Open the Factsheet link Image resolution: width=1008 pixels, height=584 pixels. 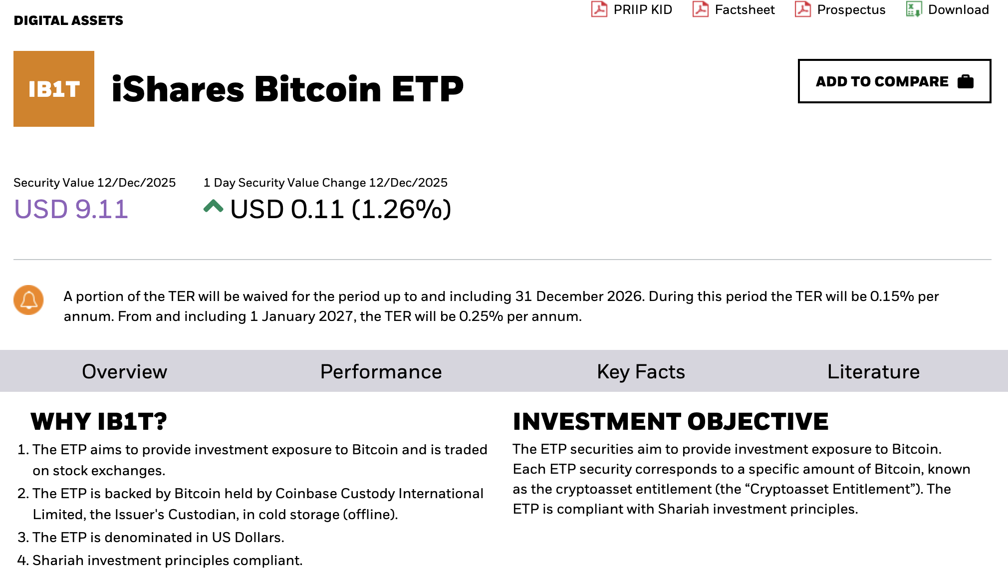[x=745, y=9]
